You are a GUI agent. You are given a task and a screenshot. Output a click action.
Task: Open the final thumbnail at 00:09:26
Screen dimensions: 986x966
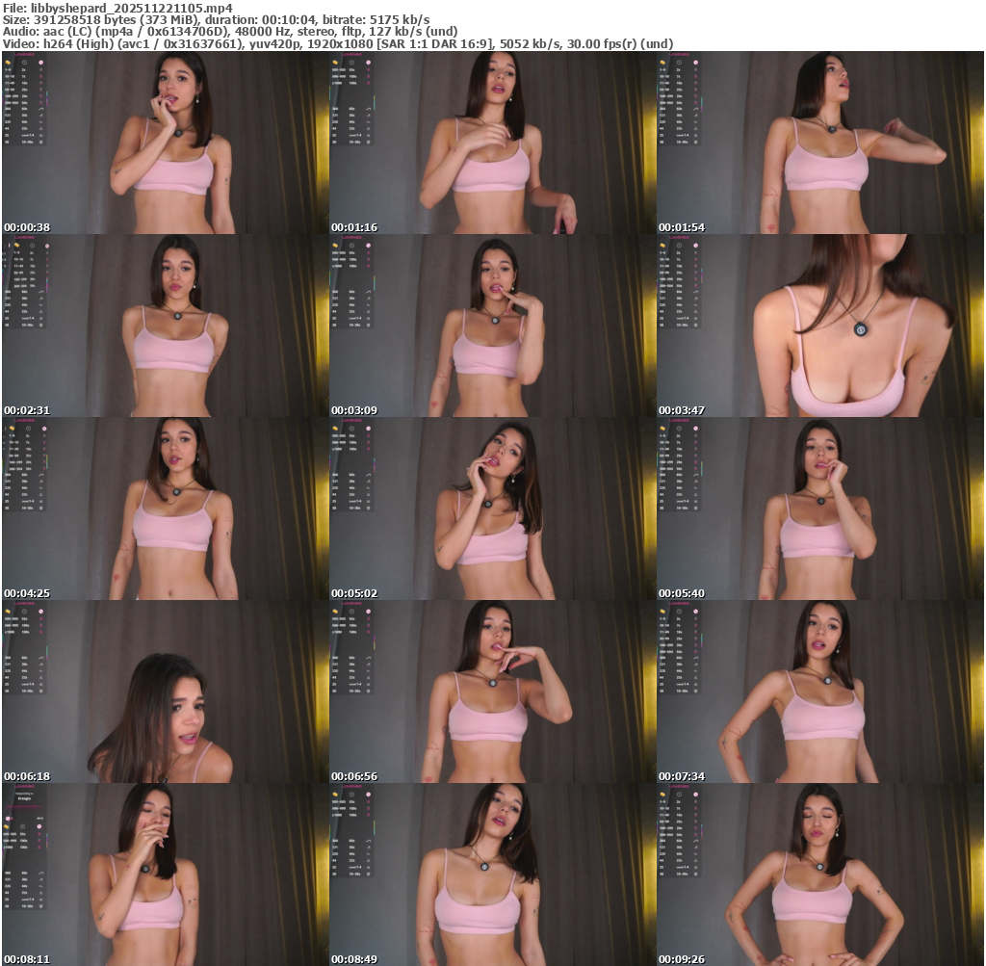pos(819,875)
